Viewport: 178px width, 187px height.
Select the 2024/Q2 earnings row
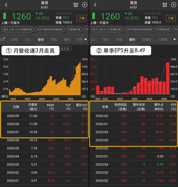(x=134, y=181)
